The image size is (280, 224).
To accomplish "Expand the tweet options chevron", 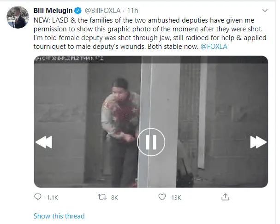I will 264,10.
